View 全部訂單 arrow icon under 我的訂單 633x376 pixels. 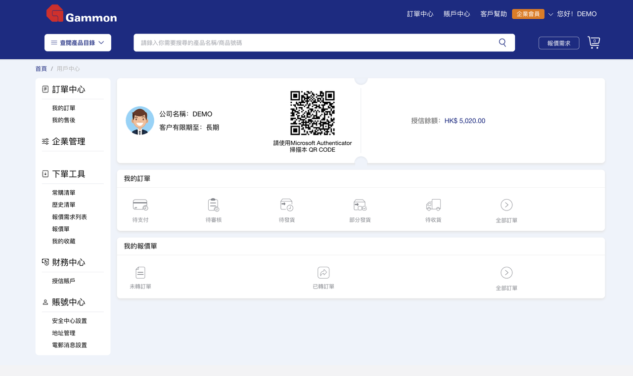point(506,205)
